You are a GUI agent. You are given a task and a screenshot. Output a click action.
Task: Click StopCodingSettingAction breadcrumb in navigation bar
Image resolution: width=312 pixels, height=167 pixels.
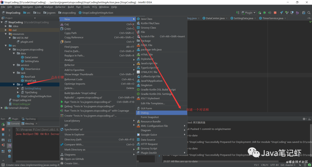point(96,13)
